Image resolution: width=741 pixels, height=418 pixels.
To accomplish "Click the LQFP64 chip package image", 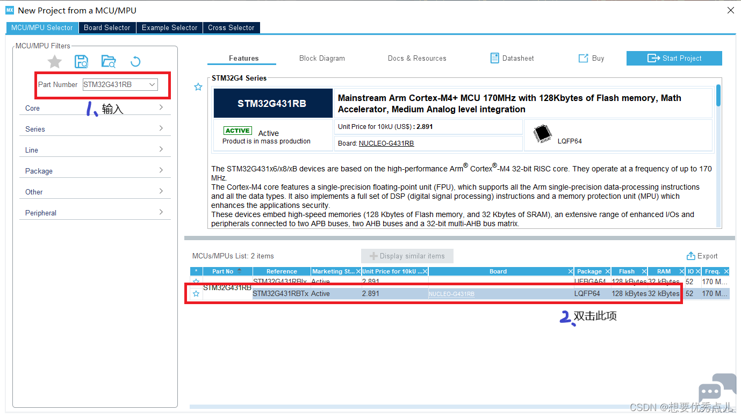I will (x=543, y=134).
